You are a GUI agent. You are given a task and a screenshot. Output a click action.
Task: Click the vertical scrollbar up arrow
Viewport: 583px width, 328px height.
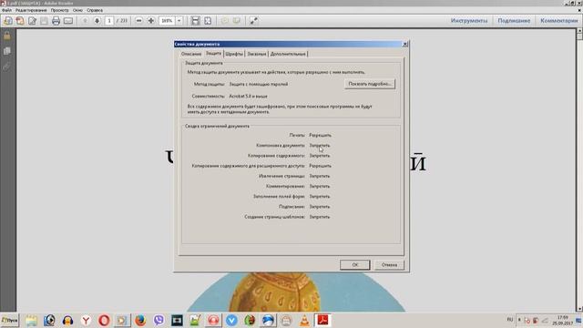click(x=579, y=31)
